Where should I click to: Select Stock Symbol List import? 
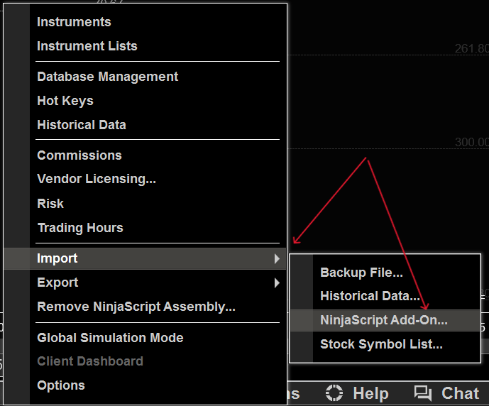(x=381, y=344)
